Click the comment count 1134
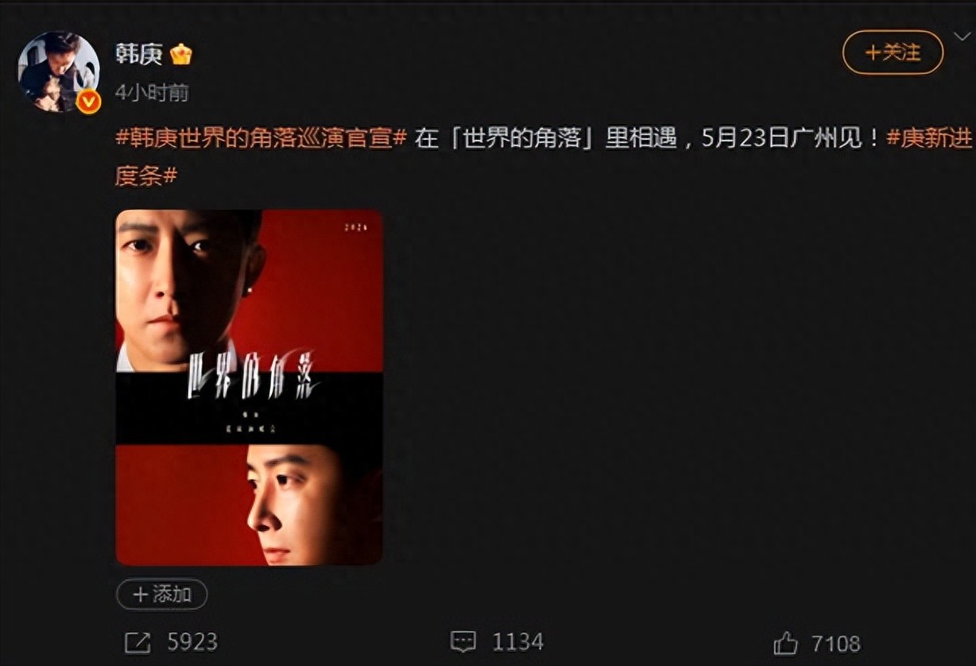 (518, 641)
